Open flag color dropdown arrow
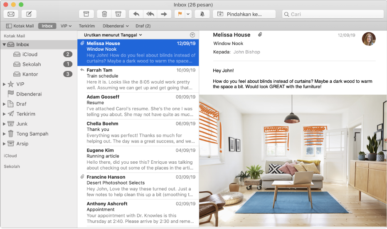The width and height of the screenshot is (387, 229). click(188, 14)
